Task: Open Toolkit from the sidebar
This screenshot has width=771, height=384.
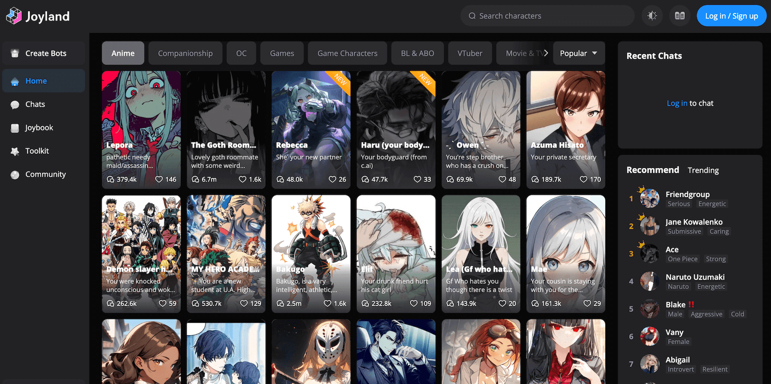Action: (x=44, y=151)
